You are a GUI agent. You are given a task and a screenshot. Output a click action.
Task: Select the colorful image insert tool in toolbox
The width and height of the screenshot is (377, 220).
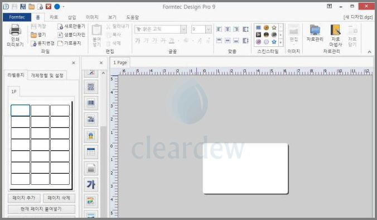[91, 201]
